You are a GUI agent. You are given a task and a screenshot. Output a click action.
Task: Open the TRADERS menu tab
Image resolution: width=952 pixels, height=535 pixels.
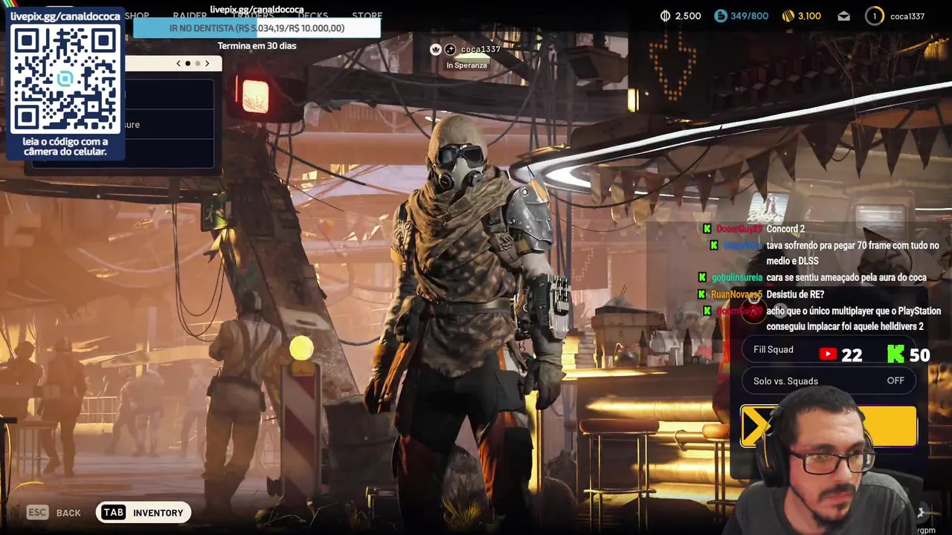pyautogui.click(x=252, y=16)
